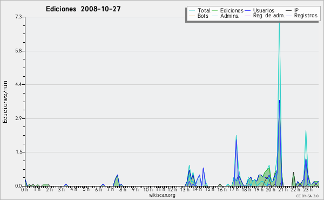Click the orange Bots legend line

pos(192,16)
